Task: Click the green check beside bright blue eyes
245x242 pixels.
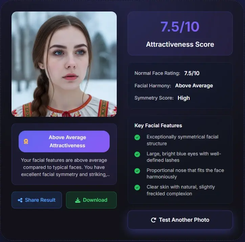Action: coord(137,154)
